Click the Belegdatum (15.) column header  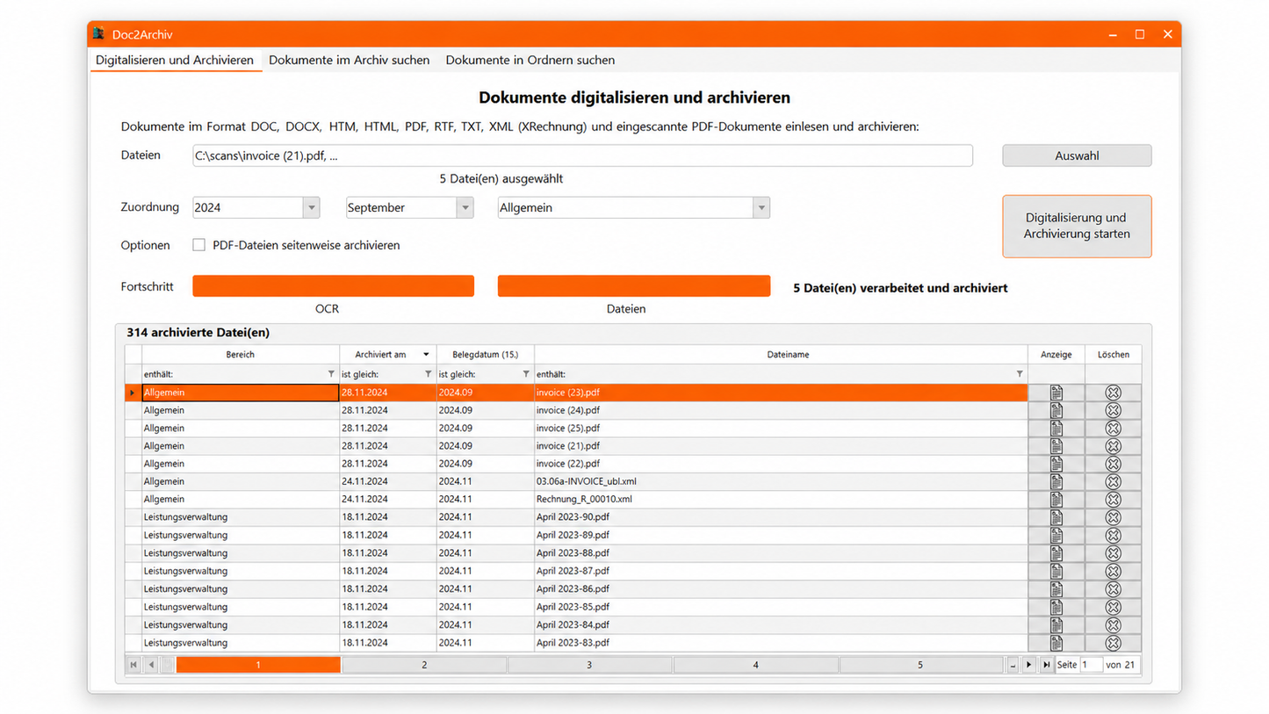485,355
